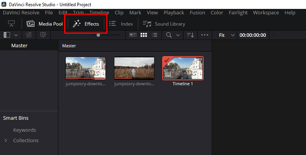Click the Timeline 1 name label
The height and width of the screenshot is (155, 306).
pyautogui.click(x=183, y=84)
